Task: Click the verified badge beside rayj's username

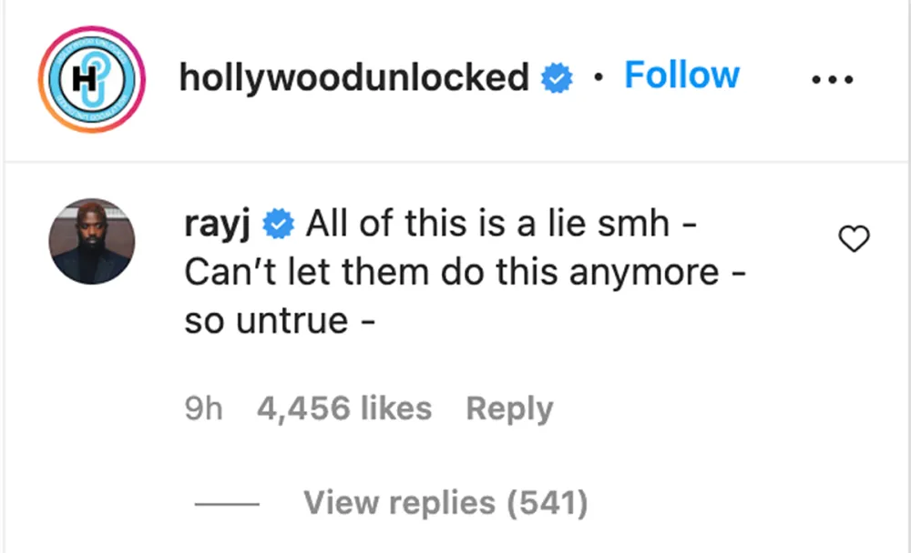Action: coord(278,221)
